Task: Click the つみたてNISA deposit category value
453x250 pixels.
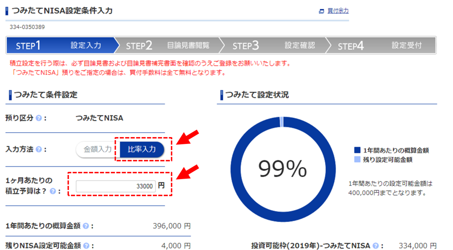Action: [99, 118]
